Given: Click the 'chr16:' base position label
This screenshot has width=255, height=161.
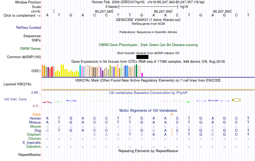Looking at the screenshot, I should pos(36,11).
